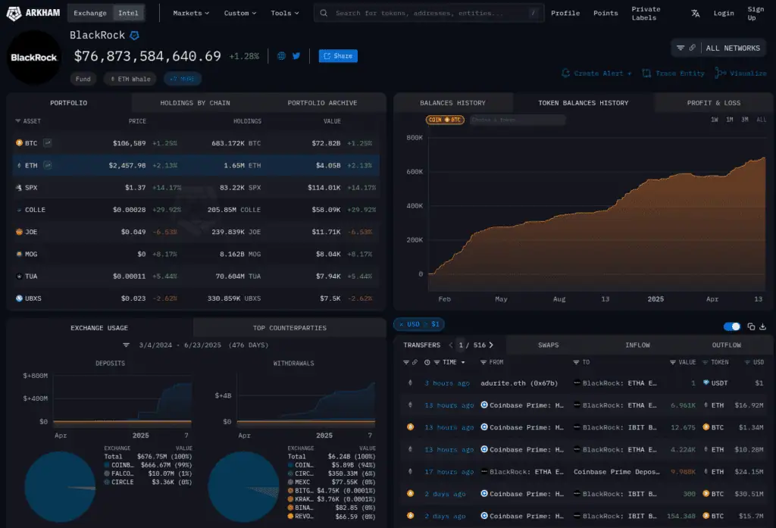Viewport: 776px width, 528px height.
Task: Open the Time column sort dropdown
Action: tap(463, 363)
